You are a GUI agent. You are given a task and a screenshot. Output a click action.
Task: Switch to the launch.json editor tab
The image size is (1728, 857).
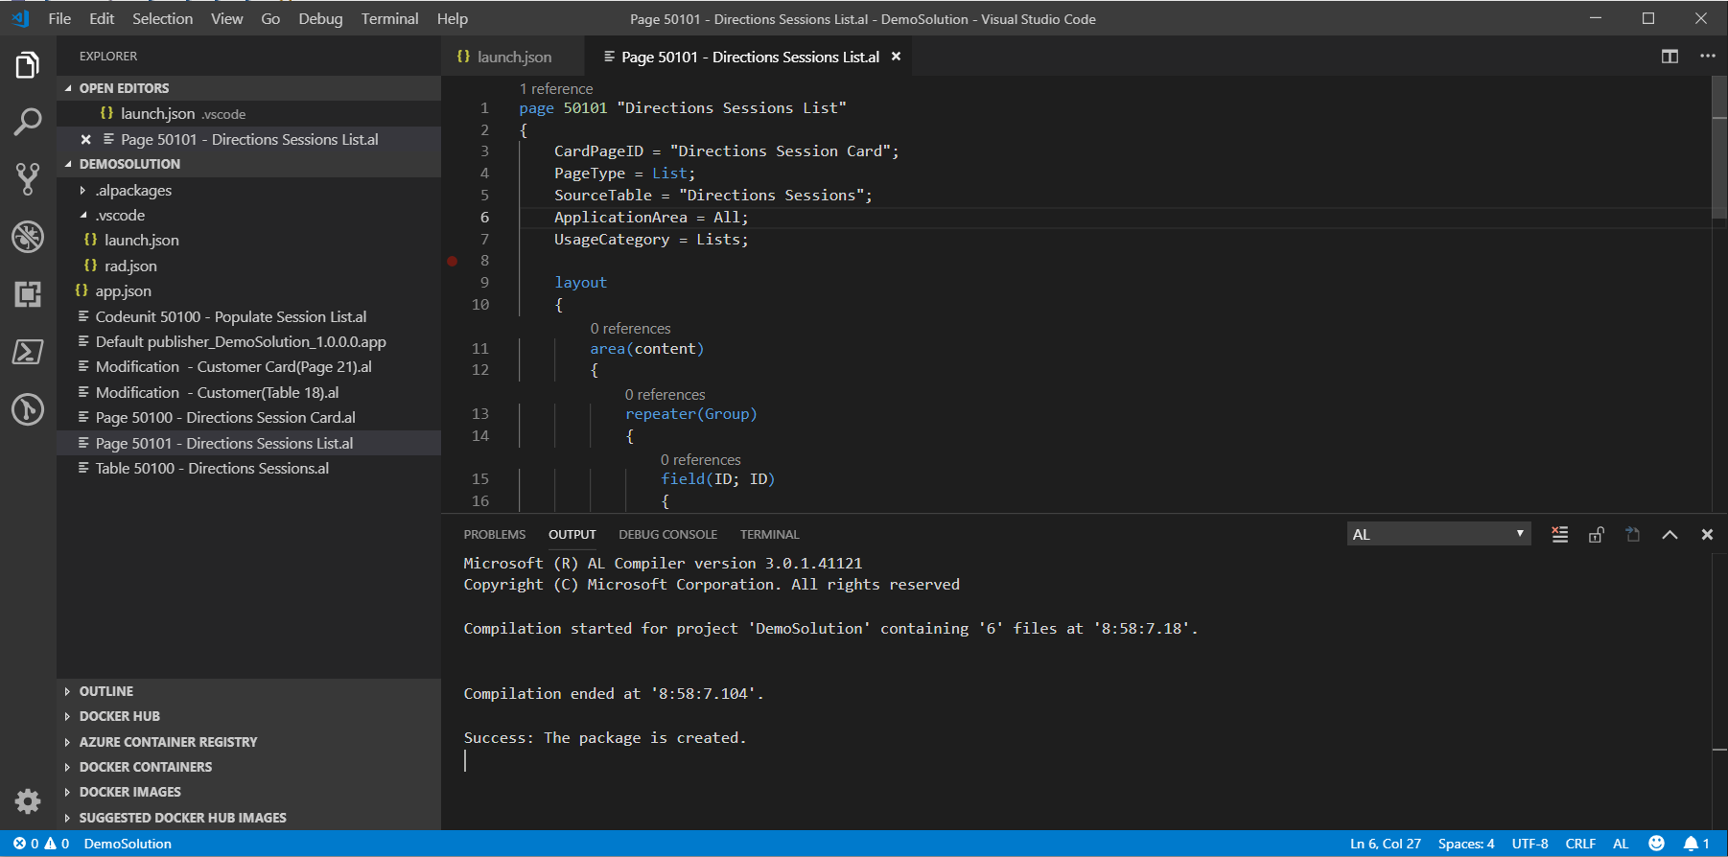point(513,57)
